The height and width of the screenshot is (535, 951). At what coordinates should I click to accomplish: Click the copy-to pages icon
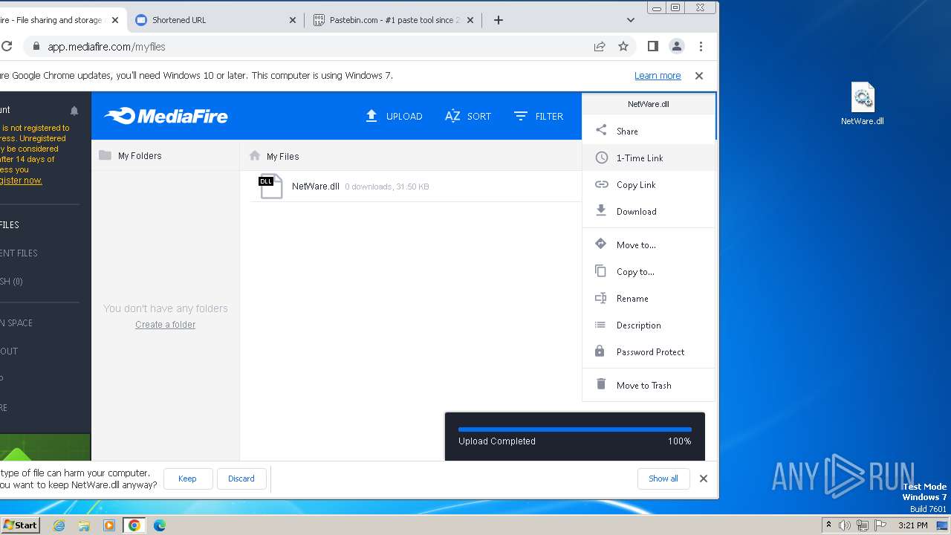pyautogui.click(x=600, y=270)
